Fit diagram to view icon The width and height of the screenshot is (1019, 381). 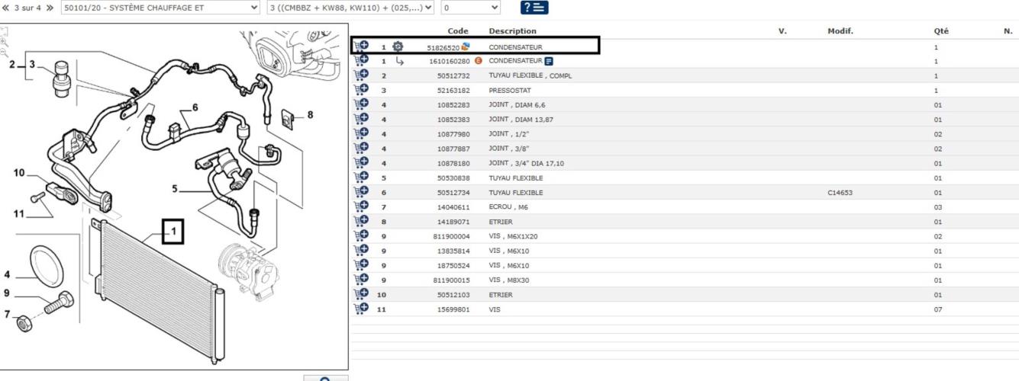tap(5, 32)
